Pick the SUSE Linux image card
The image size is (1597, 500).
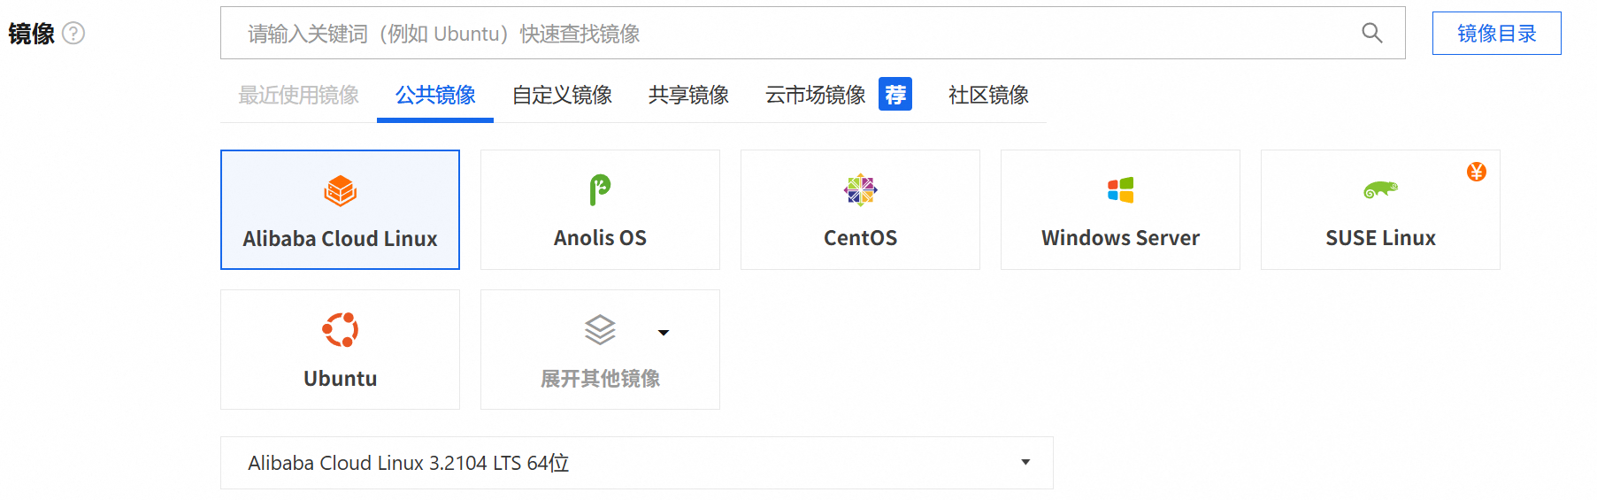coord(1380,210)
